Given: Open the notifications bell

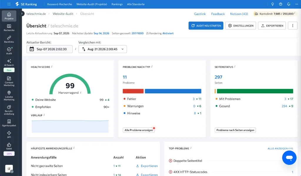Looking at the screenshot, I should pos(289,4).
